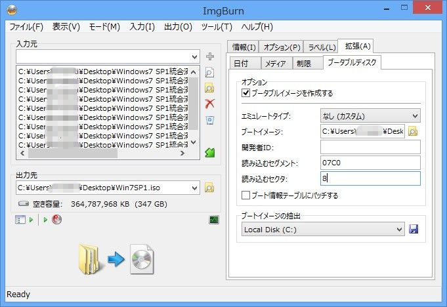The height and width of the screenshot is (307, 447).
Task: Click the destination browse folder icon
Action: (x=209, y=188)
